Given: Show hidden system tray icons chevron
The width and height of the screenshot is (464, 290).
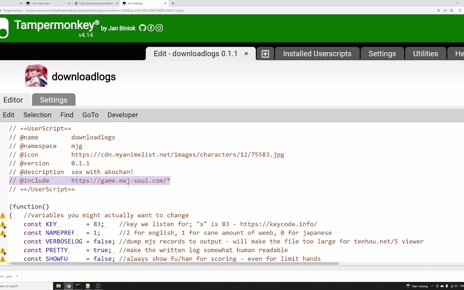Looking at the screenshot, I should 432,286.
